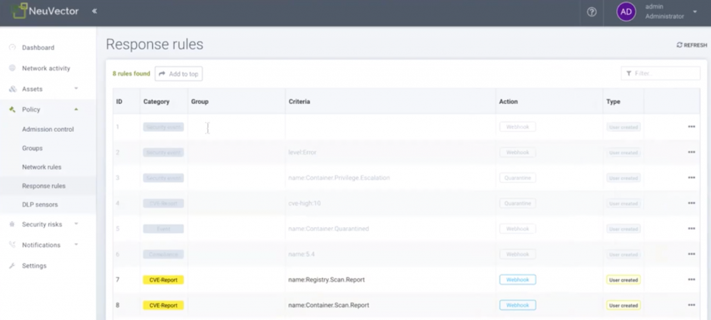This screenshot has height=320, width=711.
Task: Open the three-dot menu for rule 1
Action: coord(691,127)
